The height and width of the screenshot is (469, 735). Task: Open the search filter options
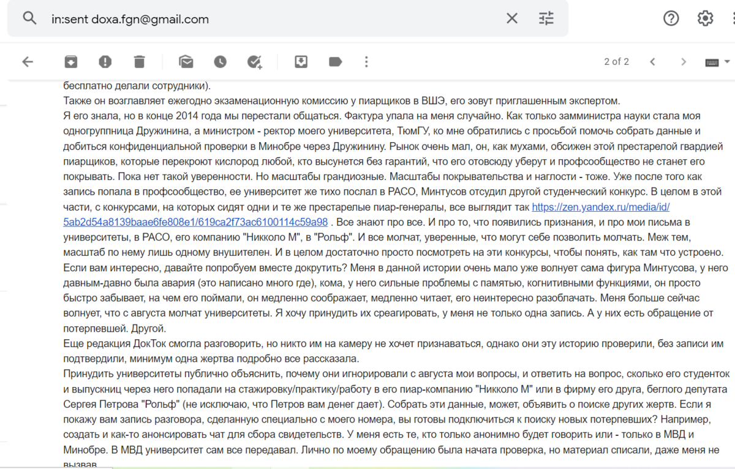(x=546, y=18)
